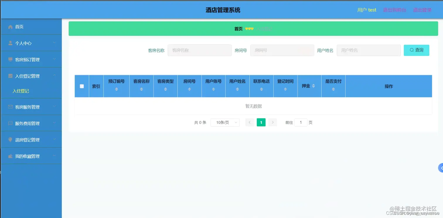
Task: Go to the next page arrow
Action: pyautogui.click(x=272, y=122)
